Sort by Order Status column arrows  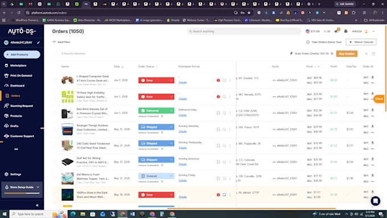click(157, 67)
